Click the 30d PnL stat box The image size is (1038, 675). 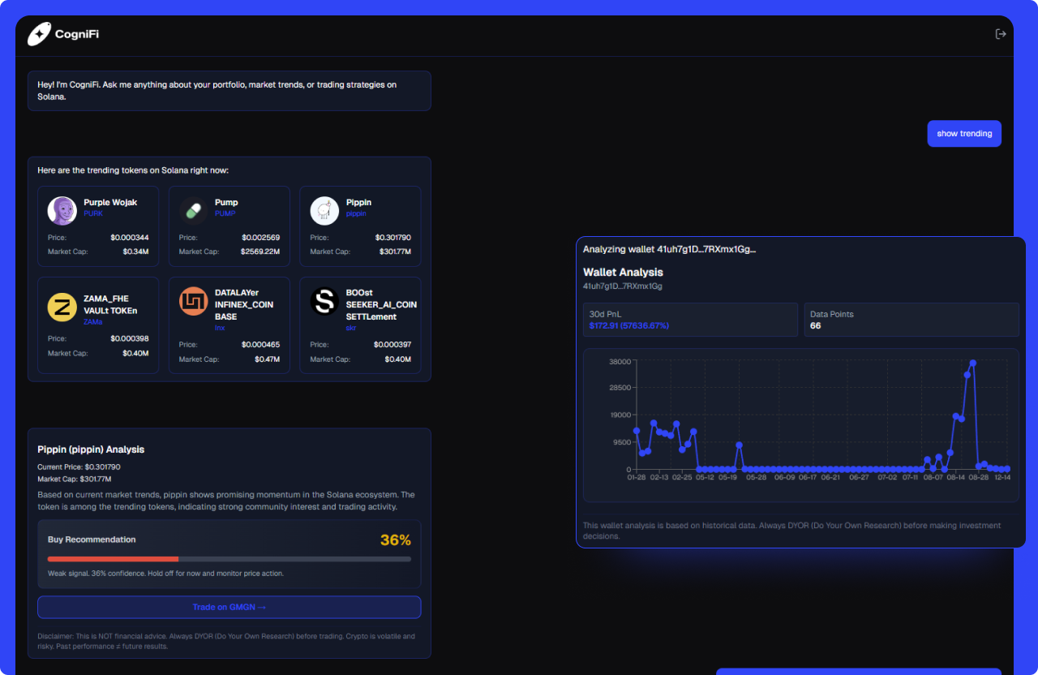(690, 320)
